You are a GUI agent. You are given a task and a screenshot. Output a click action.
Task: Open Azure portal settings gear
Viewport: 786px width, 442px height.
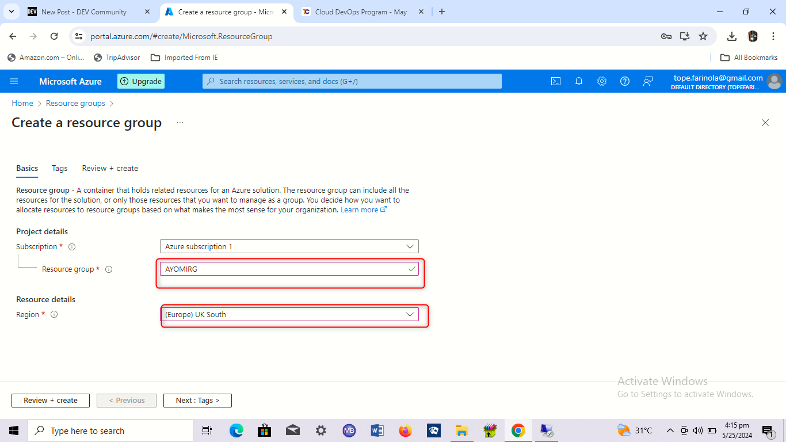602,81
